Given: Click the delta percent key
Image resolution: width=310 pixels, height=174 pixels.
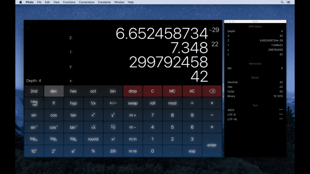Looking at the screenshot, I should [113, 151].
